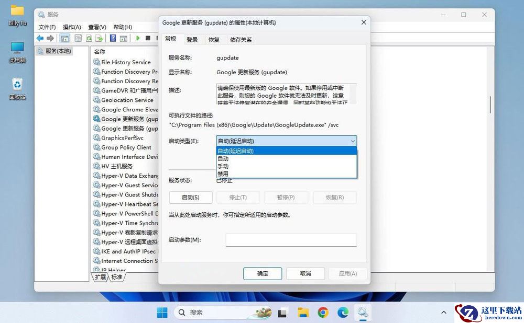Select the IKE and AuthIP IPsec row
This screenshot has height=323, width=524.
point(125,251)
